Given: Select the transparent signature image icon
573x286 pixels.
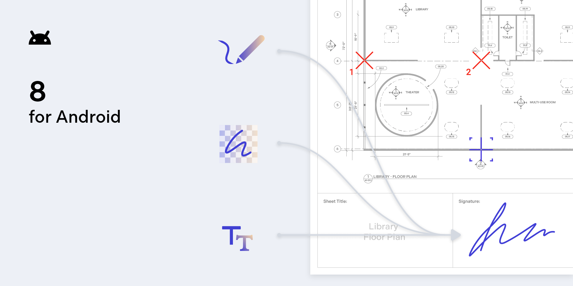Looking at the screenshot, I should (238, 144).
